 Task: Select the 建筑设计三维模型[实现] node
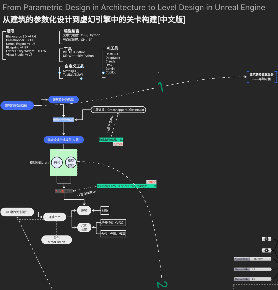click(64, 140)
